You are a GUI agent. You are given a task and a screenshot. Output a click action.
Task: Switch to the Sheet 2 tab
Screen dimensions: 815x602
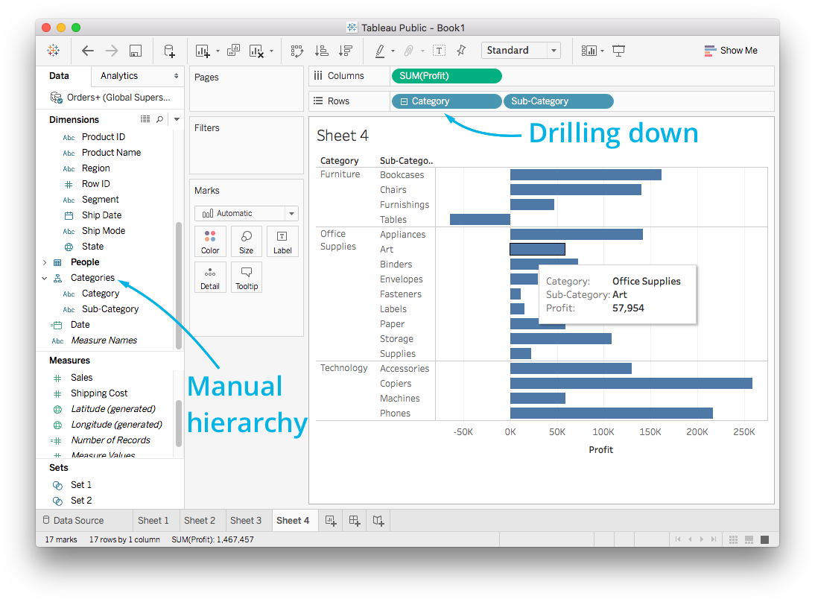pyautogui.click(x=200, y=520)
